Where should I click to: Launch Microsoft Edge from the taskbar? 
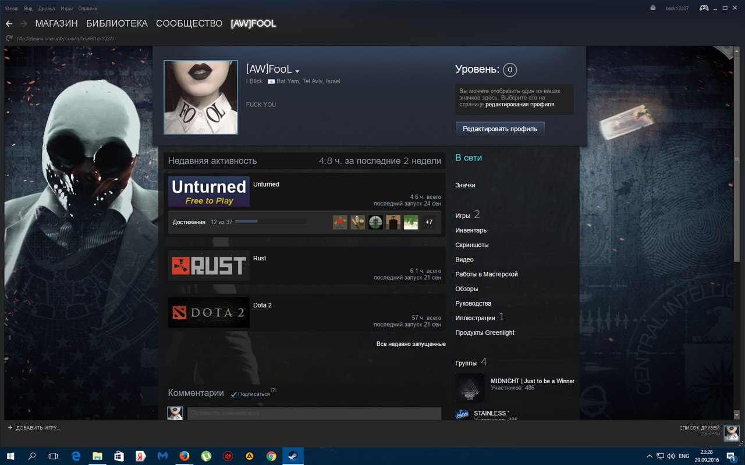click(x=76, y=456)
